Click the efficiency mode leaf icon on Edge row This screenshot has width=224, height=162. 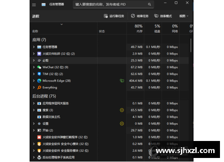pyautogui.click(x=122, y=81)
